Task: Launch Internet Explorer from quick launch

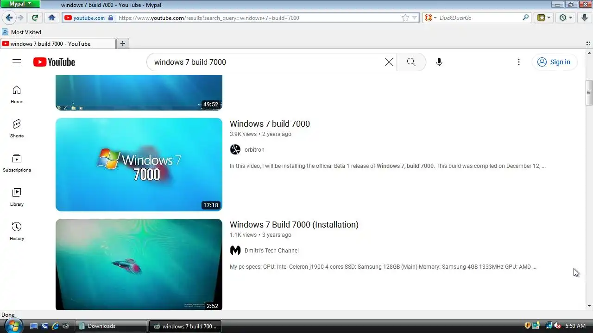Action: 55,326
